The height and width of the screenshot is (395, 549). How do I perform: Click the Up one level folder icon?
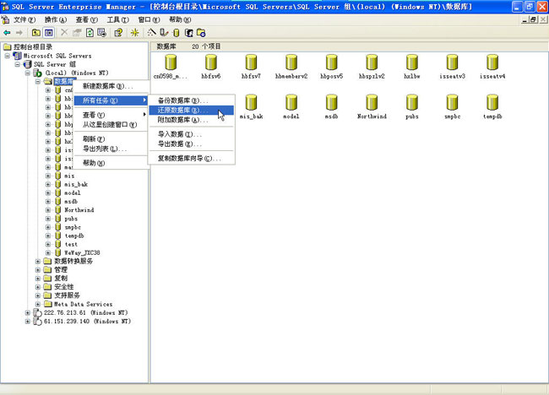(35, 33)
